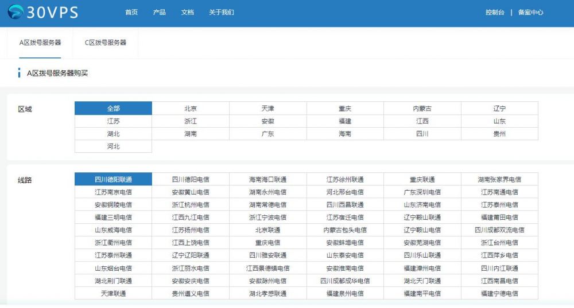Select the 四川德阳电信 line
The image size is (574, 308).
click(x=191, y=179)
